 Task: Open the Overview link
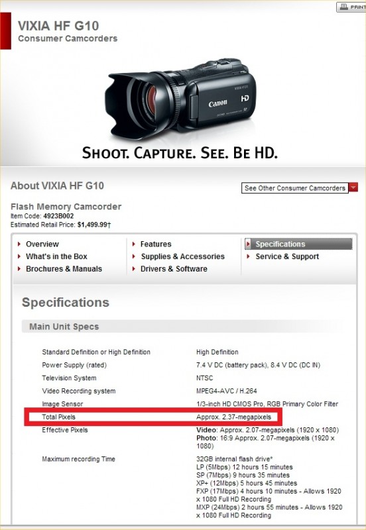[x=42, y=244]
